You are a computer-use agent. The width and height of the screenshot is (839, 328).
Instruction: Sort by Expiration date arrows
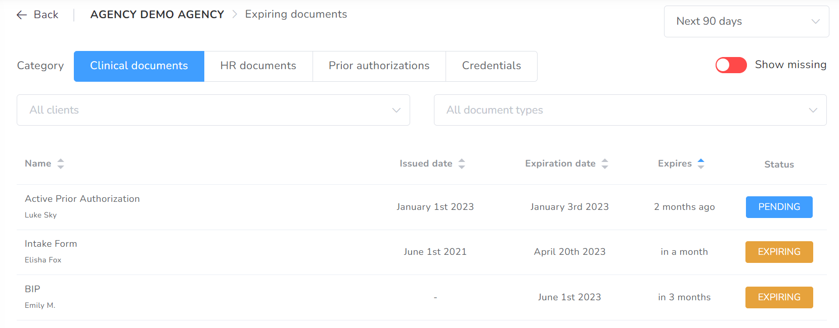(605, 163)
